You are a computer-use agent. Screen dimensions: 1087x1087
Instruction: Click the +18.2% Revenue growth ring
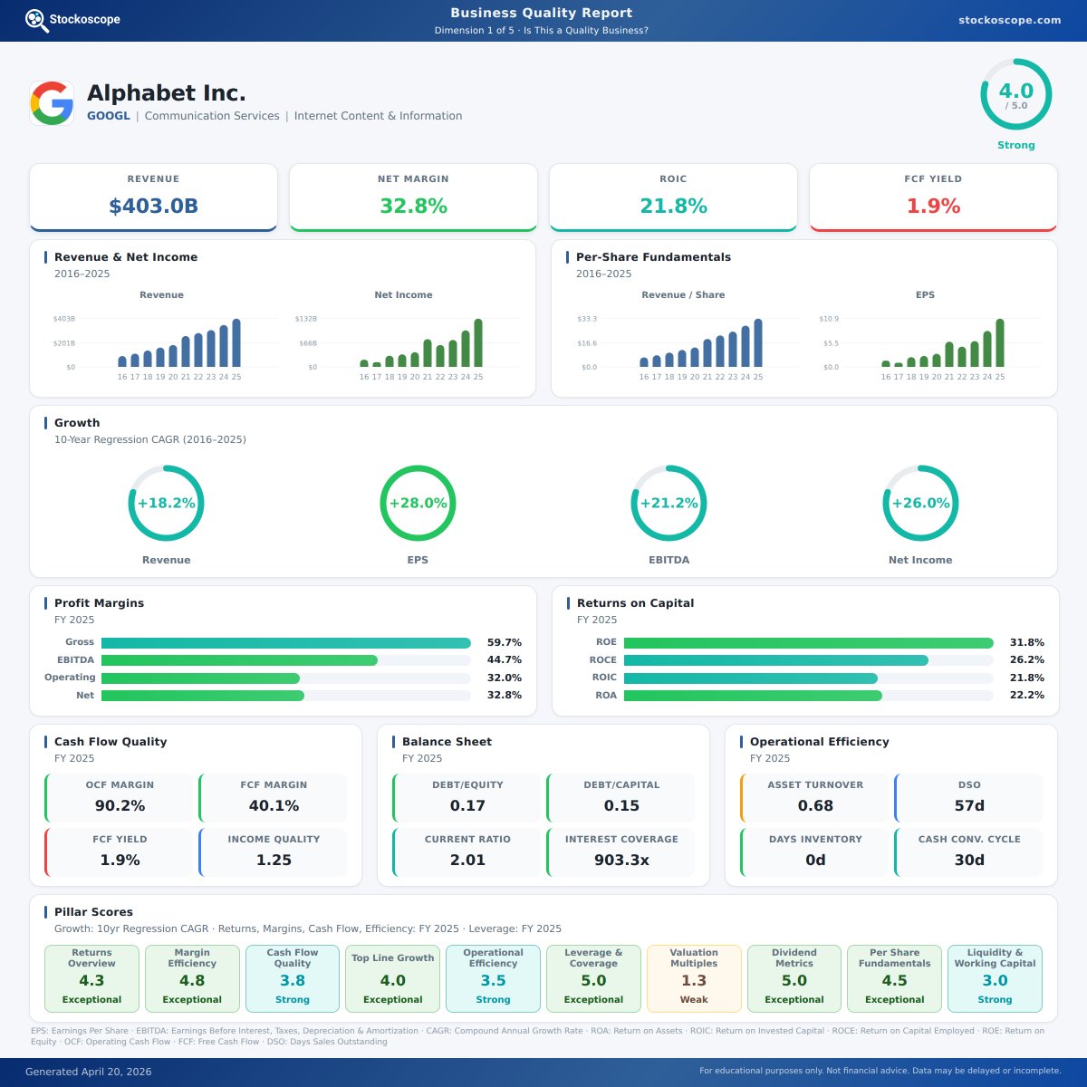point(166,503)
